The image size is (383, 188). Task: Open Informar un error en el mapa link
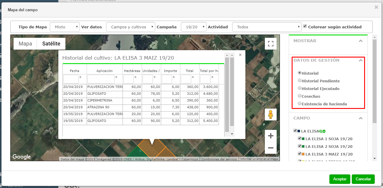point(259,159)
